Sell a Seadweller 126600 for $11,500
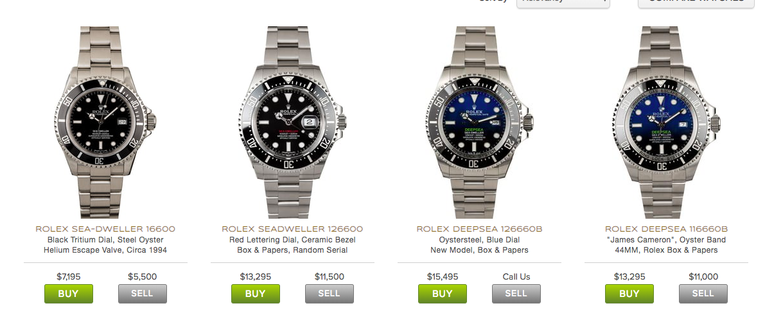 [330, 294]
